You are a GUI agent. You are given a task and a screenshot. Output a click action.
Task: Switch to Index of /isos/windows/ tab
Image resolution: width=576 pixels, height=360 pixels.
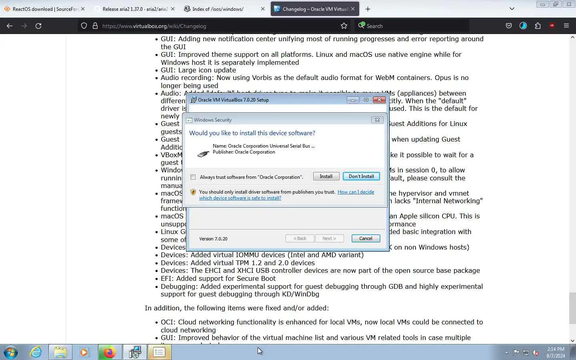click(224, 9)
